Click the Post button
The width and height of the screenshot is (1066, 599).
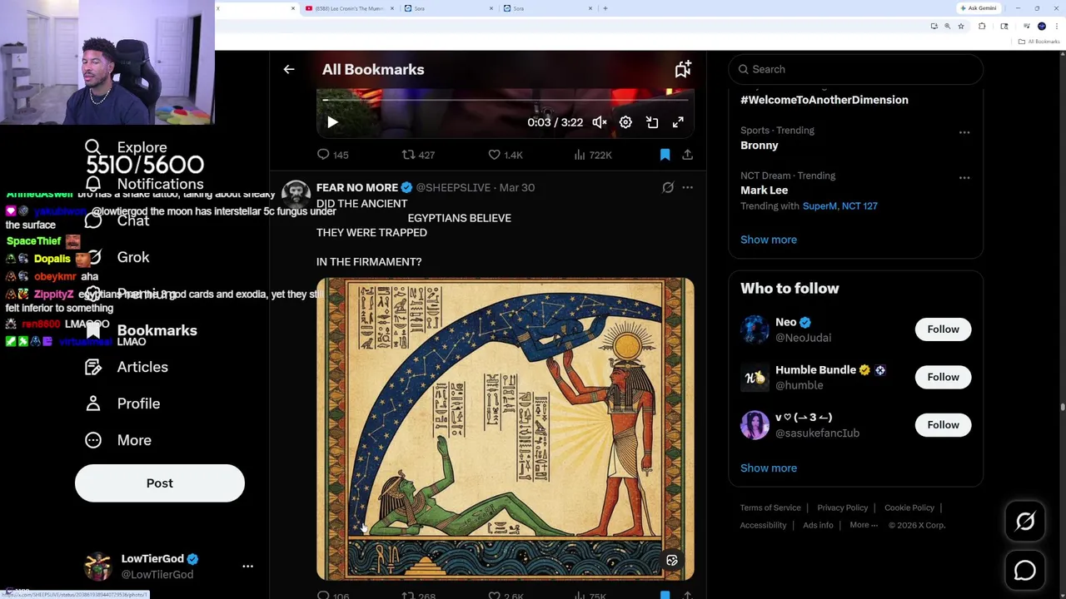[160, 483]
